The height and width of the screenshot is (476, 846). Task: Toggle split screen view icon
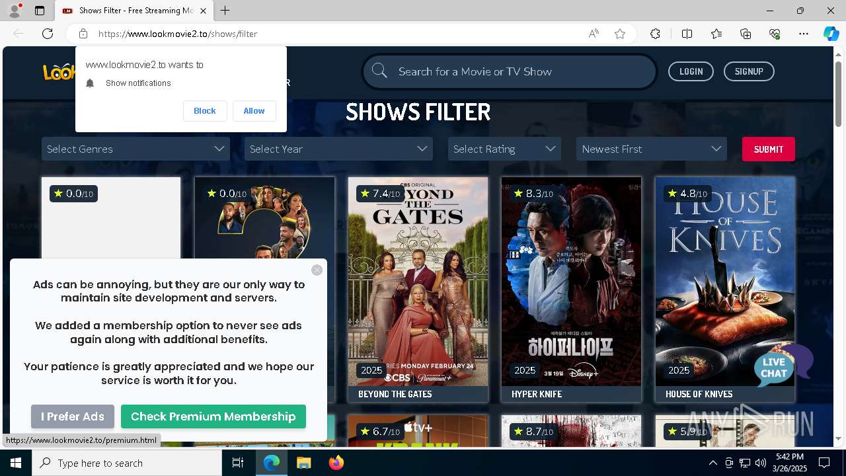pos(687,34)
